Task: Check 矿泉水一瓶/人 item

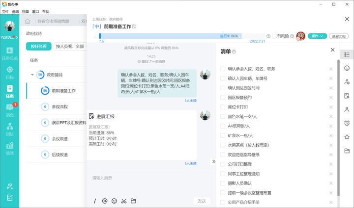Action: coord(223,136)
